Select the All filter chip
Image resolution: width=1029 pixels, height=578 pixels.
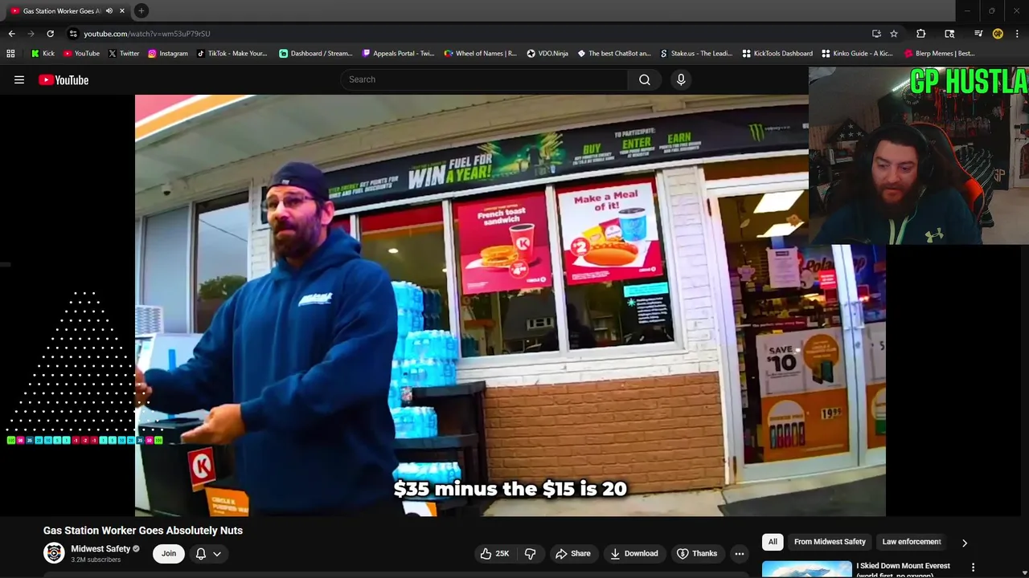(x=773, y=542)
